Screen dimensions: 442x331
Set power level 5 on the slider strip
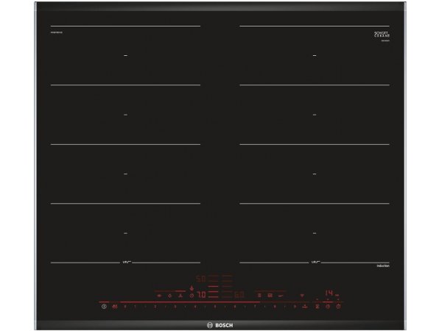coord(215,306)
